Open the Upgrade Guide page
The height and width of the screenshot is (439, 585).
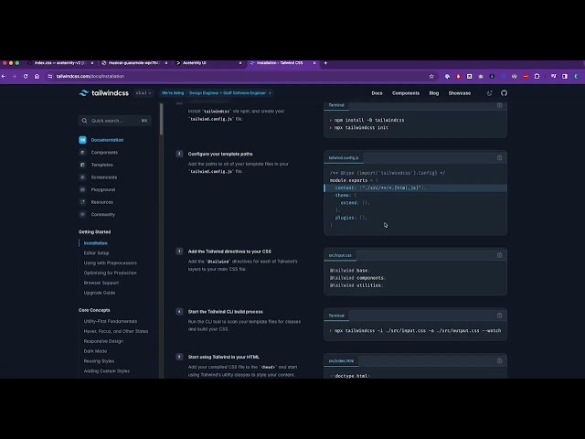point(100,293)
